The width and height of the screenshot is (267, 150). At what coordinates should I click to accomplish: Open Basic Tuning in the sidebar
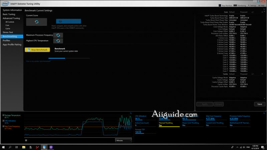click(x=9, y=14)
